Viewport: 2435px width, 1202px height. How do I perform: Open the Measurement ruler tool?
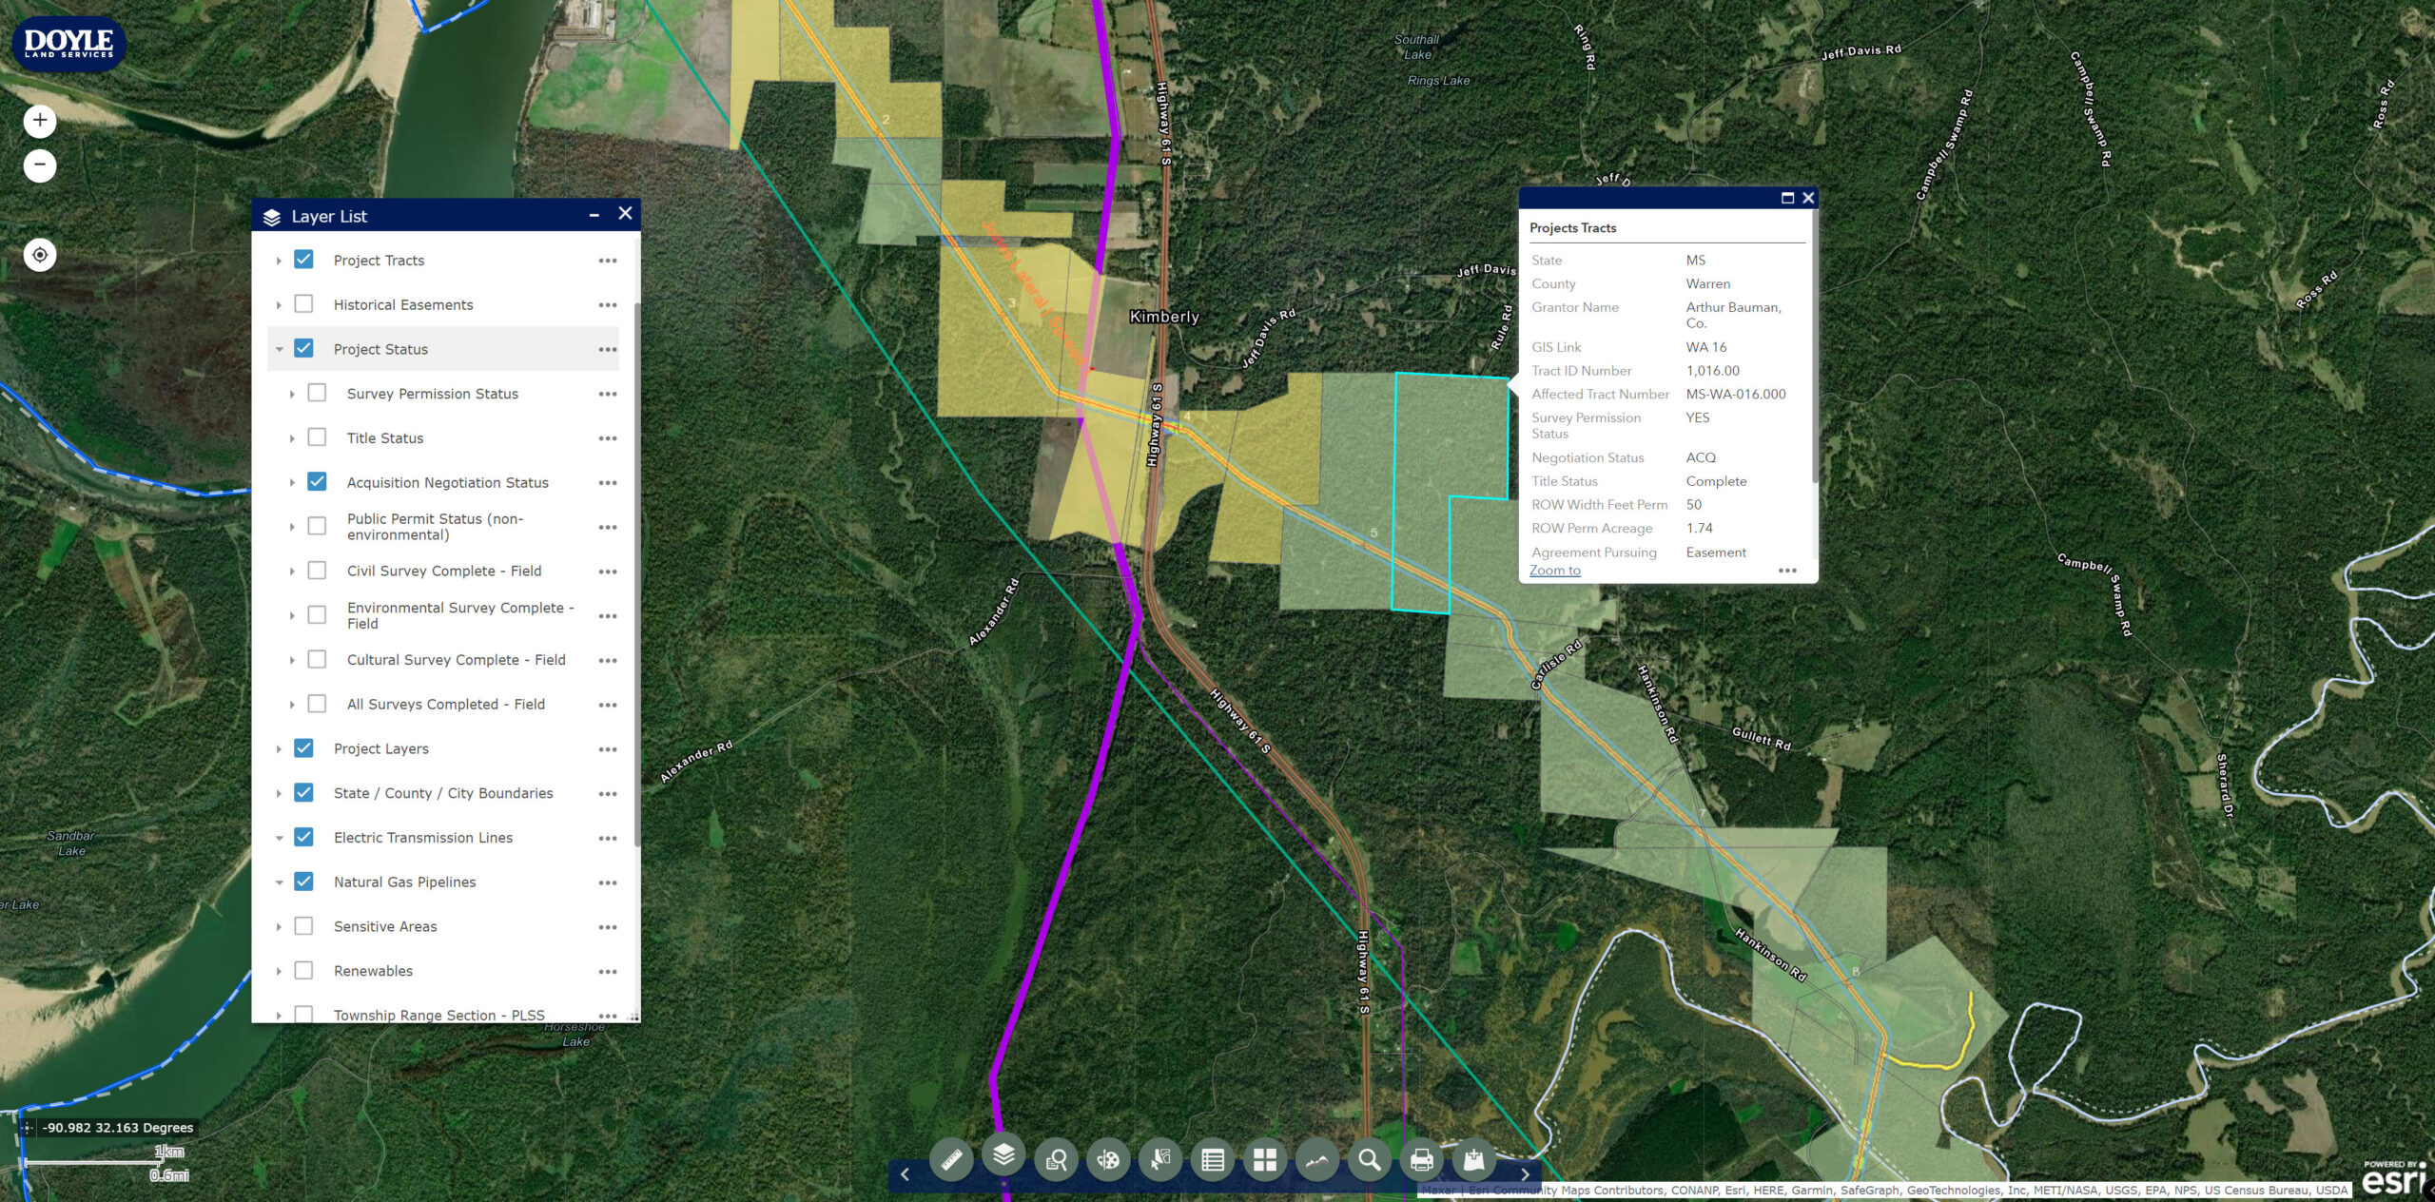point(951,1160)
